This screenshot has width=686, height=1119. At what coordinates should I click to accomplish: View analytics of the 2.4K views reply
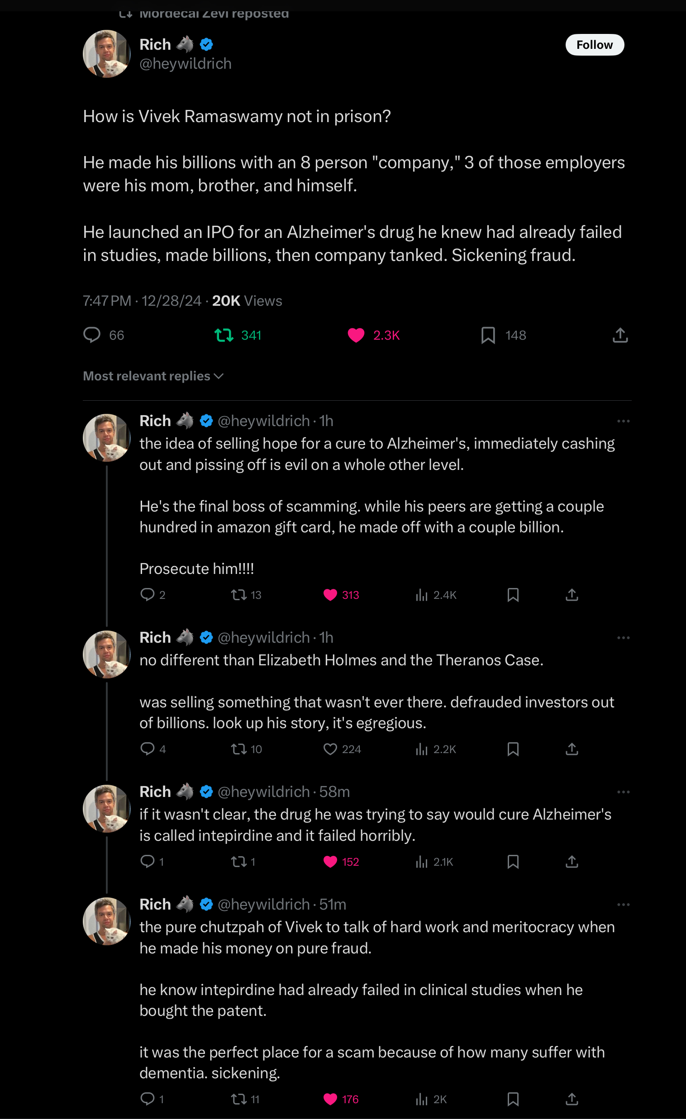[x=422, y=594]
